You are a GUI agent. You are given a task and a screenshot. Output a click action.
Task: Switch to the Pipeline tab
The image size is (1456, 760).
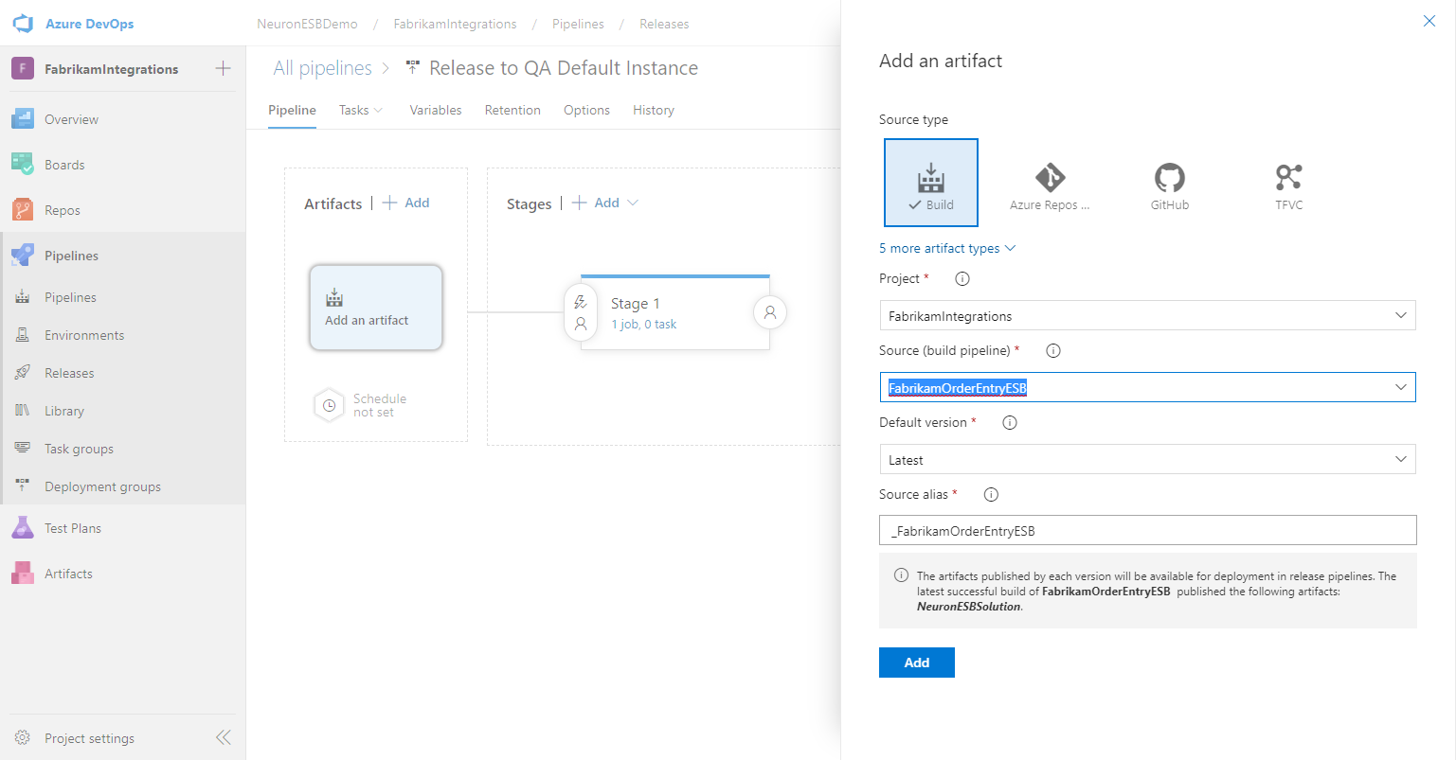tap(292, 110)
